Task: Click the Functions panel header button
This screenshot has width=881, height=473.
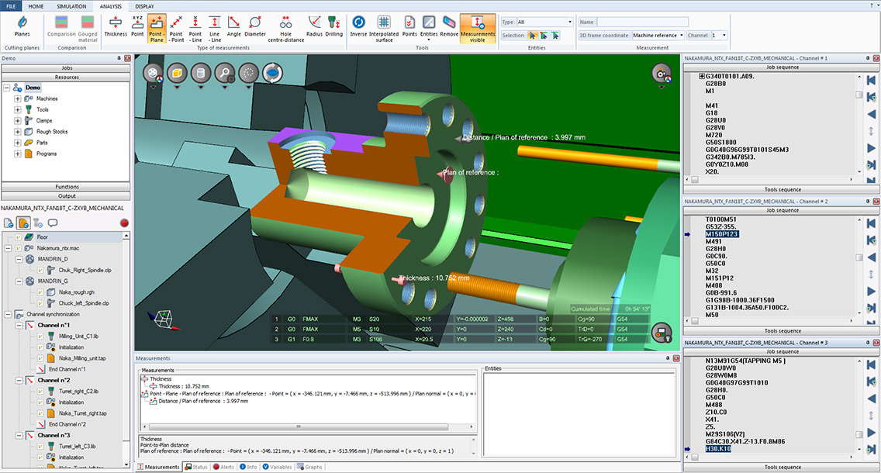Action: click(67, 187)
